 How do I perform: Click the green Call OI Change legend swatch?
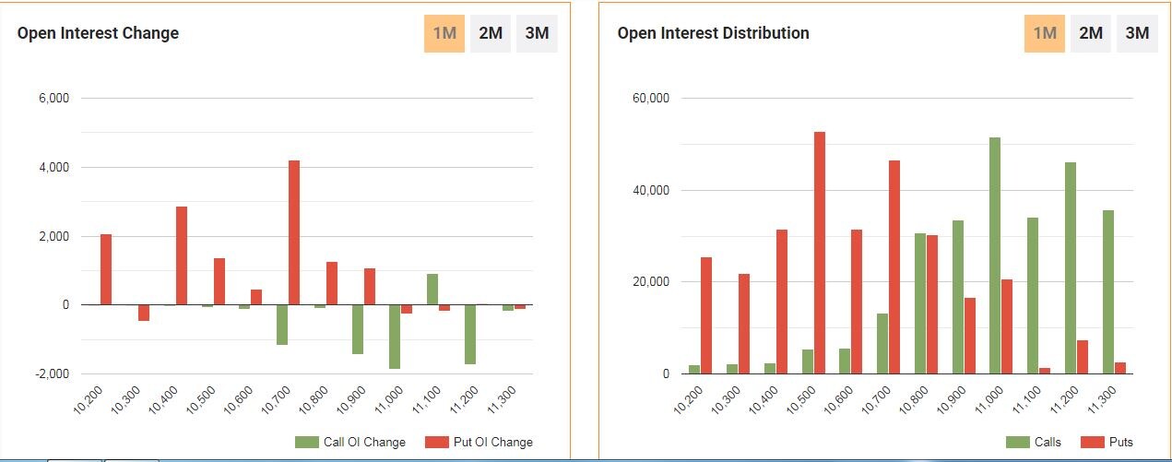point(306,443)
